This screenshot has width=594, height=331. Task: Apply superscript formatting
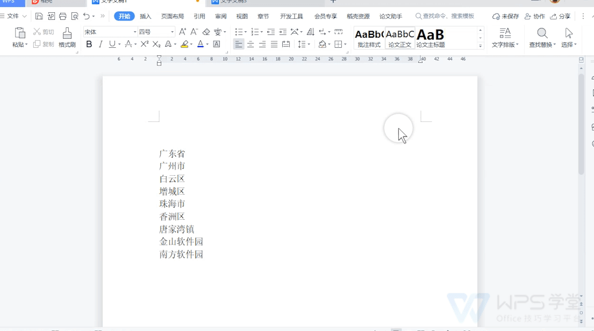tap(144, 44)
